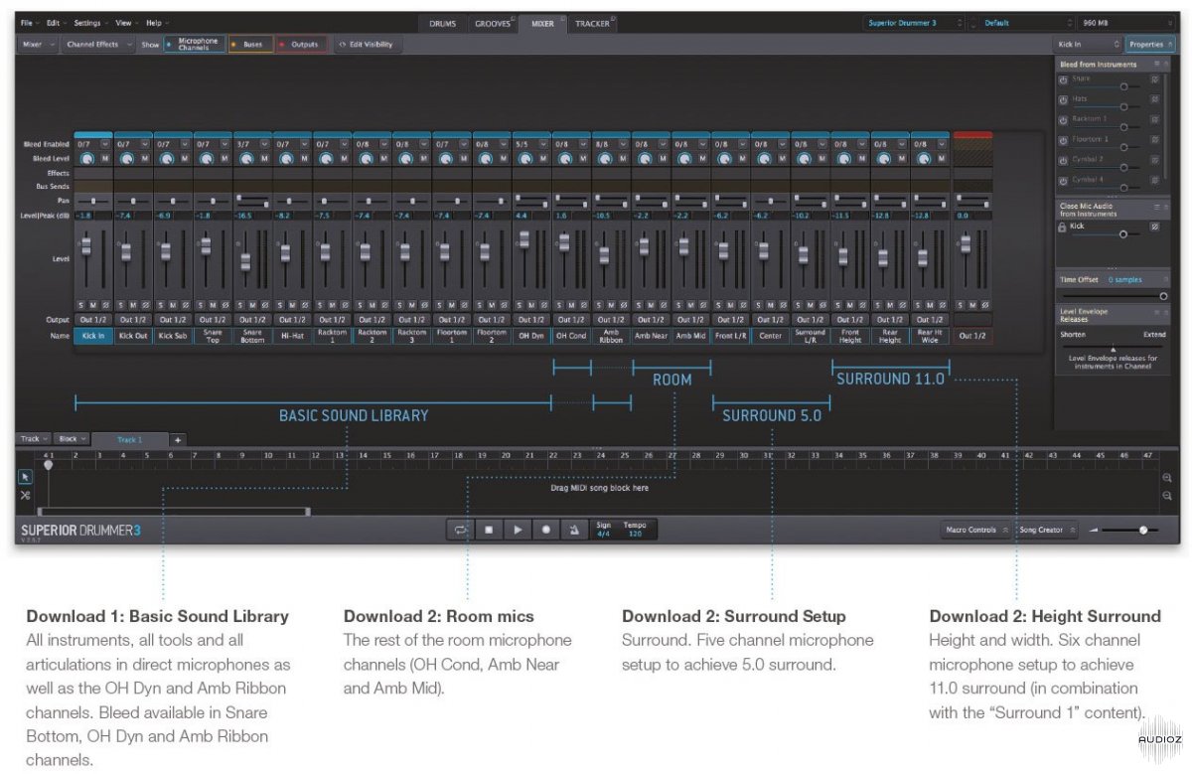Switch to the DRUMS tab
The image size is (1192, 774).
tap(443, 23)
